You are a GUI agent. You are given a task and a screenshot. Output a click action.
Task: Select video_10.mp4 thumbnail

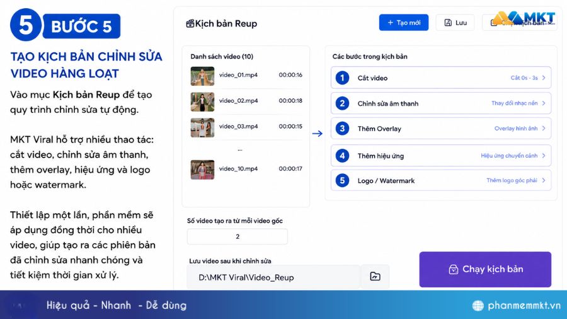click(202, 170)
